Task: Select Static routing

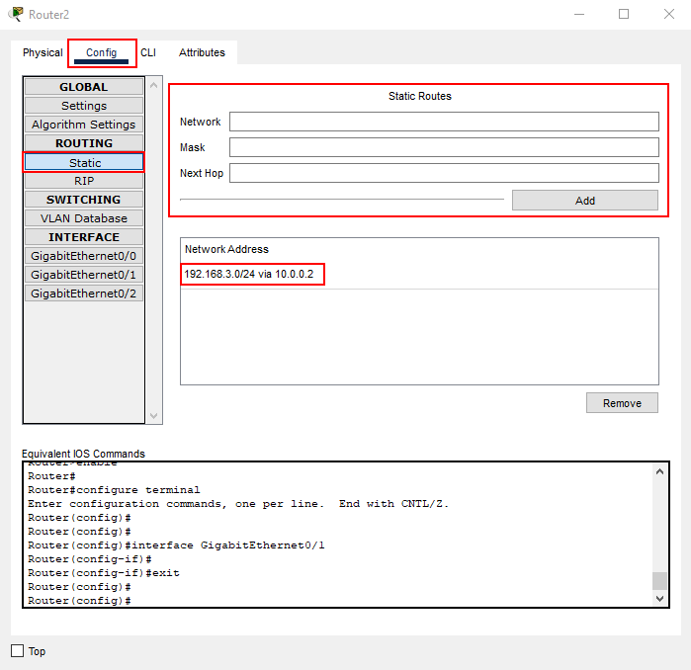Action: [84, 162]
